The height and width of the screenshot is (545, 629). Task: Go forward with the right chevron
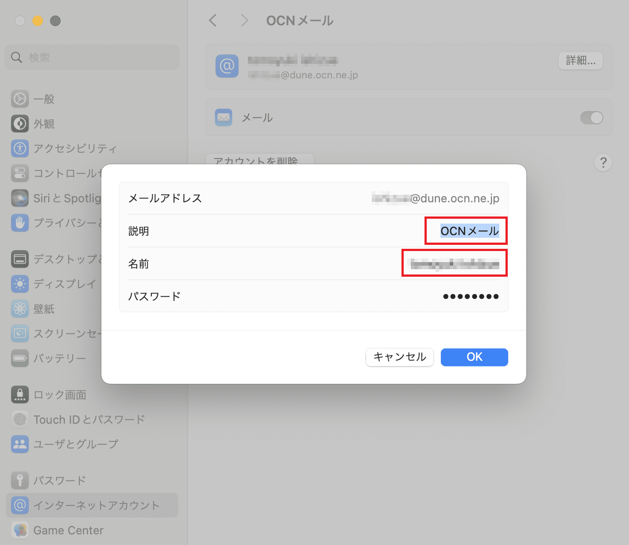(x=244, y=20)
